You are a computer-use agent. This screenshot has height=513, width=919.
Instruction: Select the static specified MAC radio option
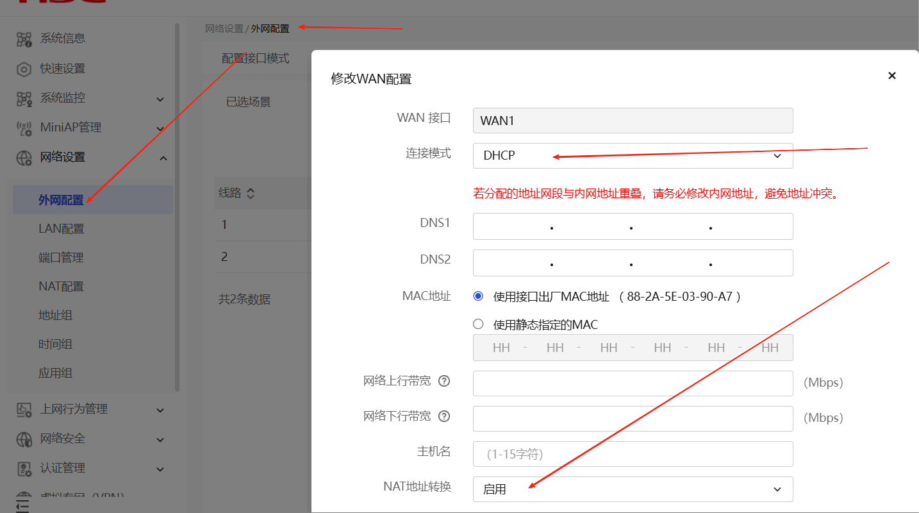tap(478, 324)
